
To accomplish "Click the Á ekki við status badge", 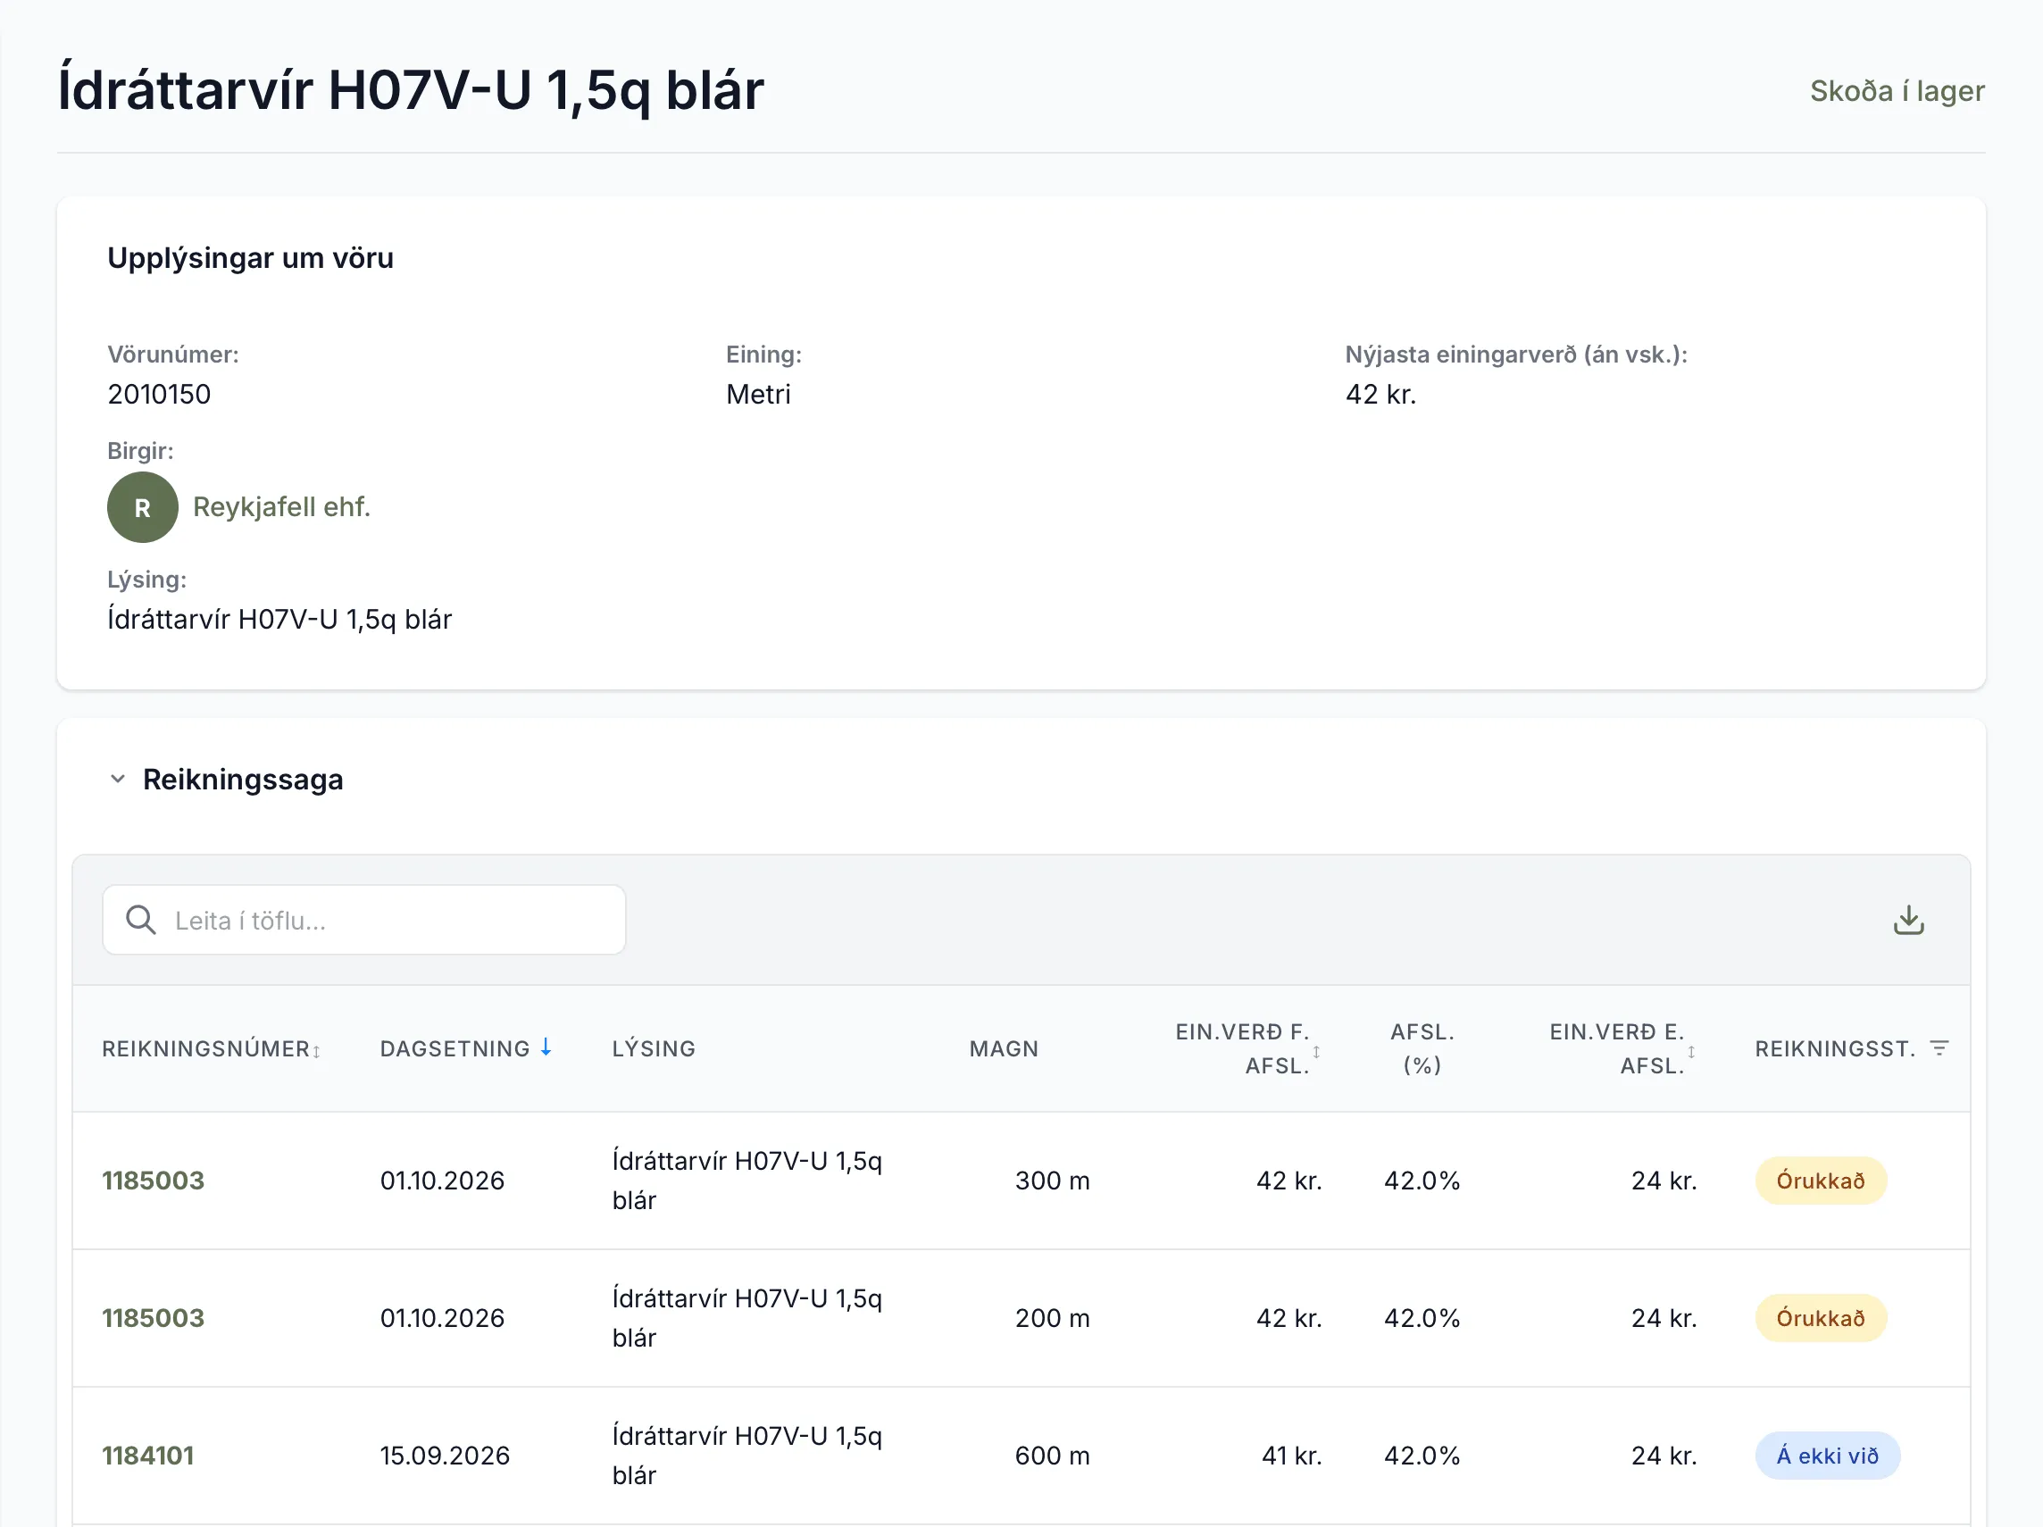I will click(x=1827, y=1456).
